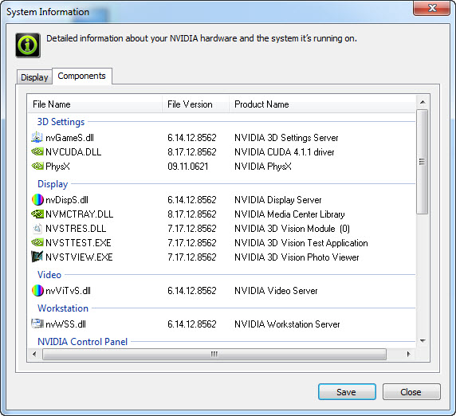
Task: Click the vertical scrollbar up arrow
Action: tap(423, 102)
